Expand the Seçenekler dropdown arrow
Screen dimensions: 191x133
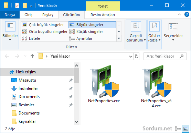[173, 40]
